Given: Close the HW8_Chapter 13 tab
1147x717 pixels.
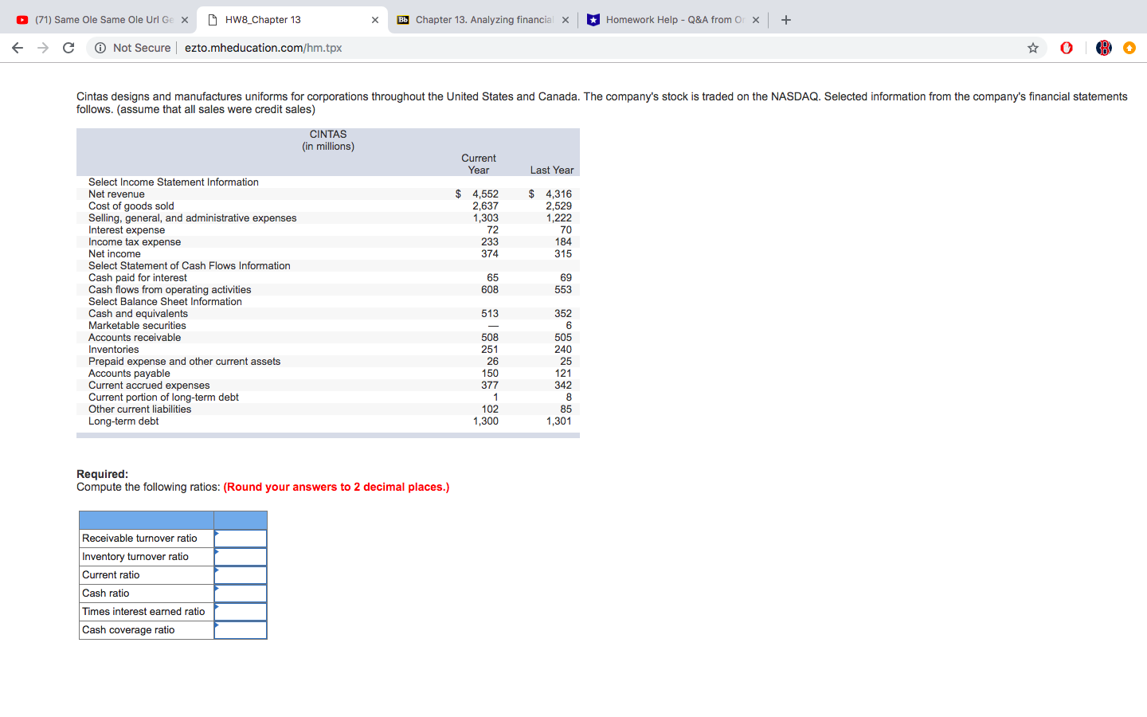Looking at the screenshot, I should [375, 20].
